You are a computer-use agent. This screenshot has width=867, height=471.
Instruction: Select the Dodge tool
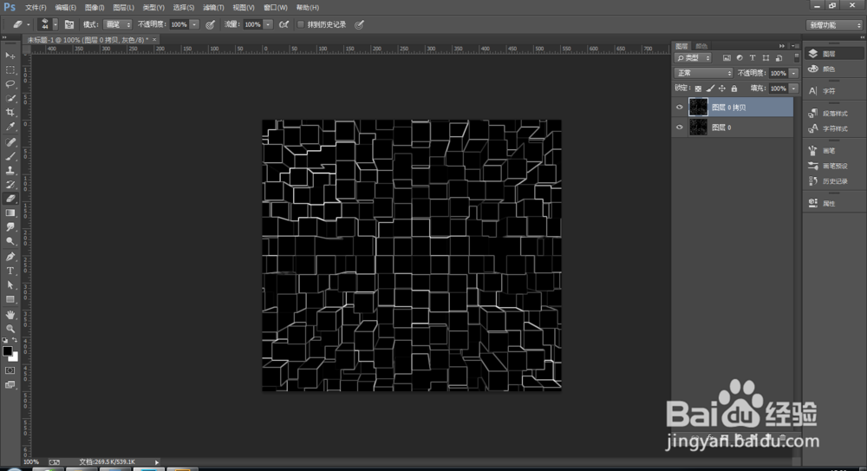coord(10,241)
